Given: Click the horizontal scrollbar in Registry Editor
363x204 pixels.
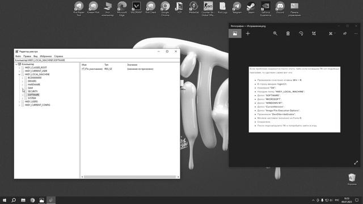Looking at the screenshot, I should click(x=130, y=177).
